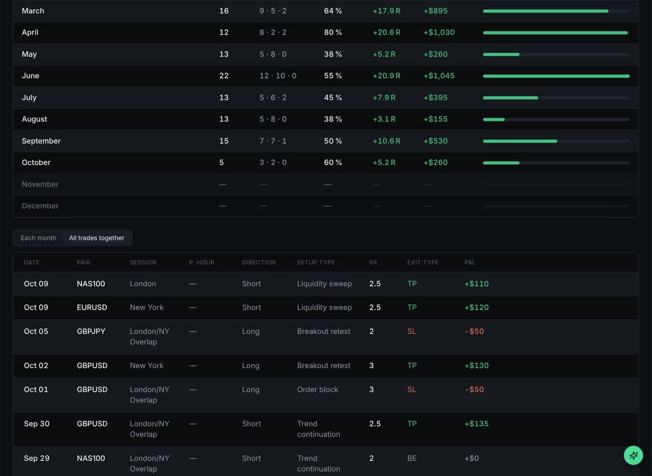
Task: Open the Sep 29 NAS100 trade
Action: click(326, 461)
